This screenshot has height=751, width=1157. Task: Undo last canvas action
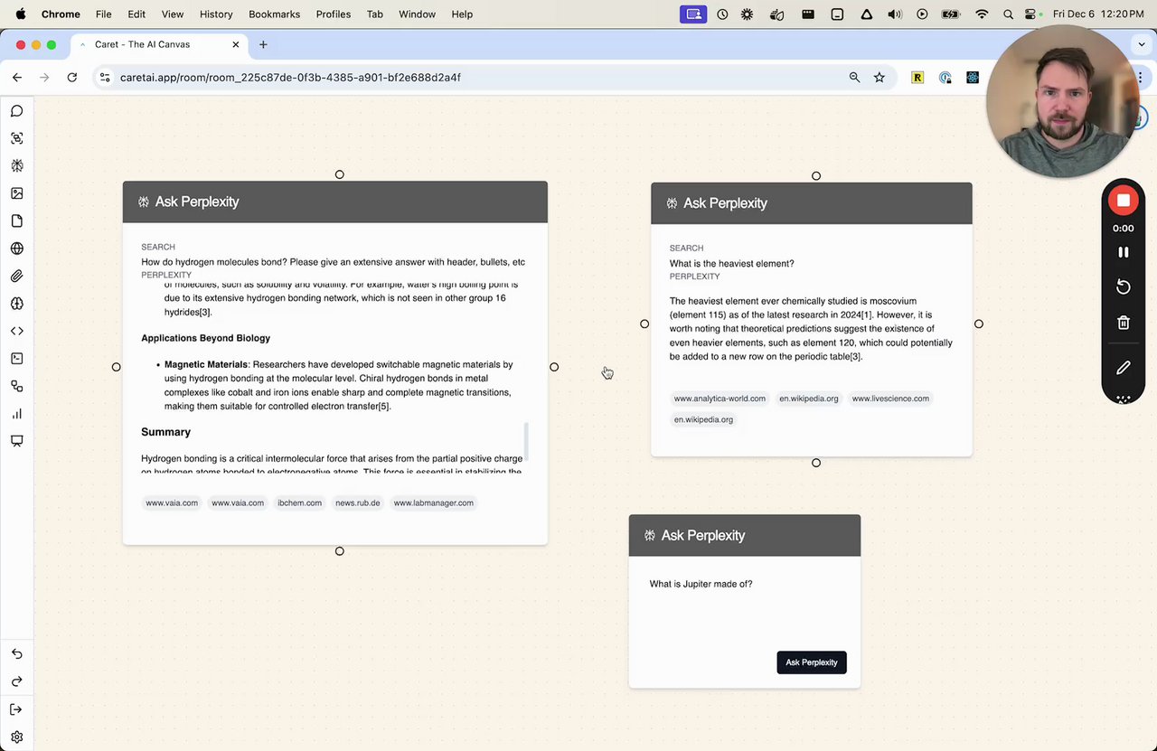[16, 653]
